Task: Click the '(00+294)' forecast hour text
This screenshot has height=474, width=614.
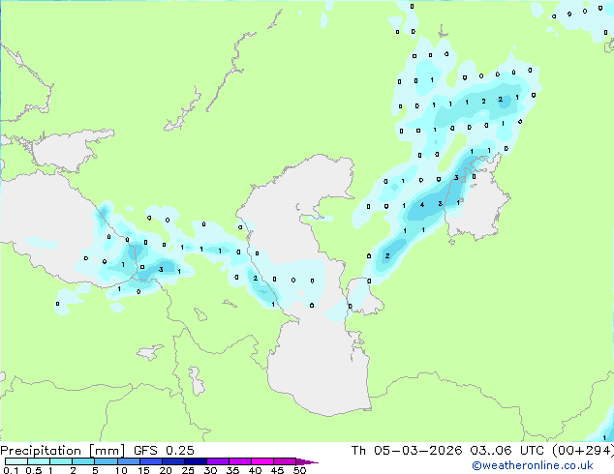Action: click(583, 451)
